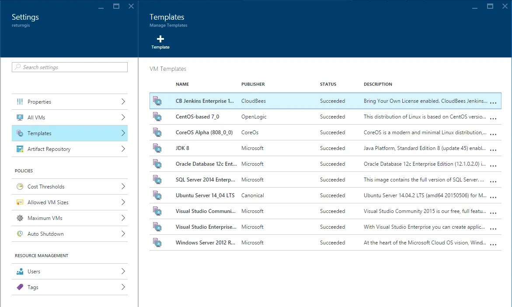The width and height of the screenshot is (512, 307).
Task: Select the Ubuntu Server 14_04 LTS name
Action: (x=205, y=195)
